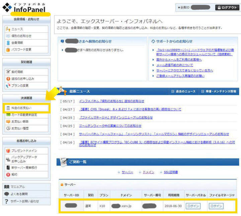Click the plus icon beside 過去のニュース

(x=173, y=91)
